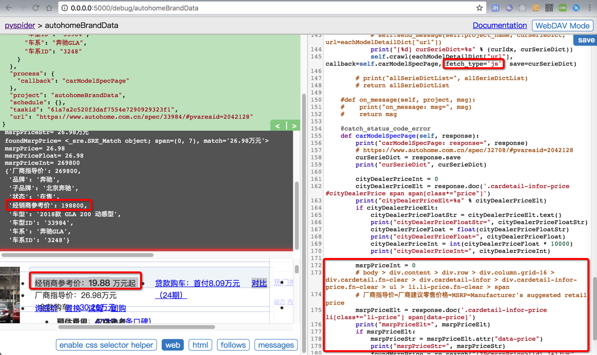
Task: Click the autohomeBrandData breadcrumb text
Action: click(x=81, y=25)
